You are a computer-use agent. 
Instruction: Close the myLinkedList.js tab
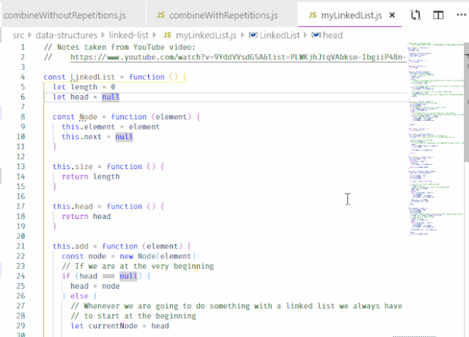(392, 15)
